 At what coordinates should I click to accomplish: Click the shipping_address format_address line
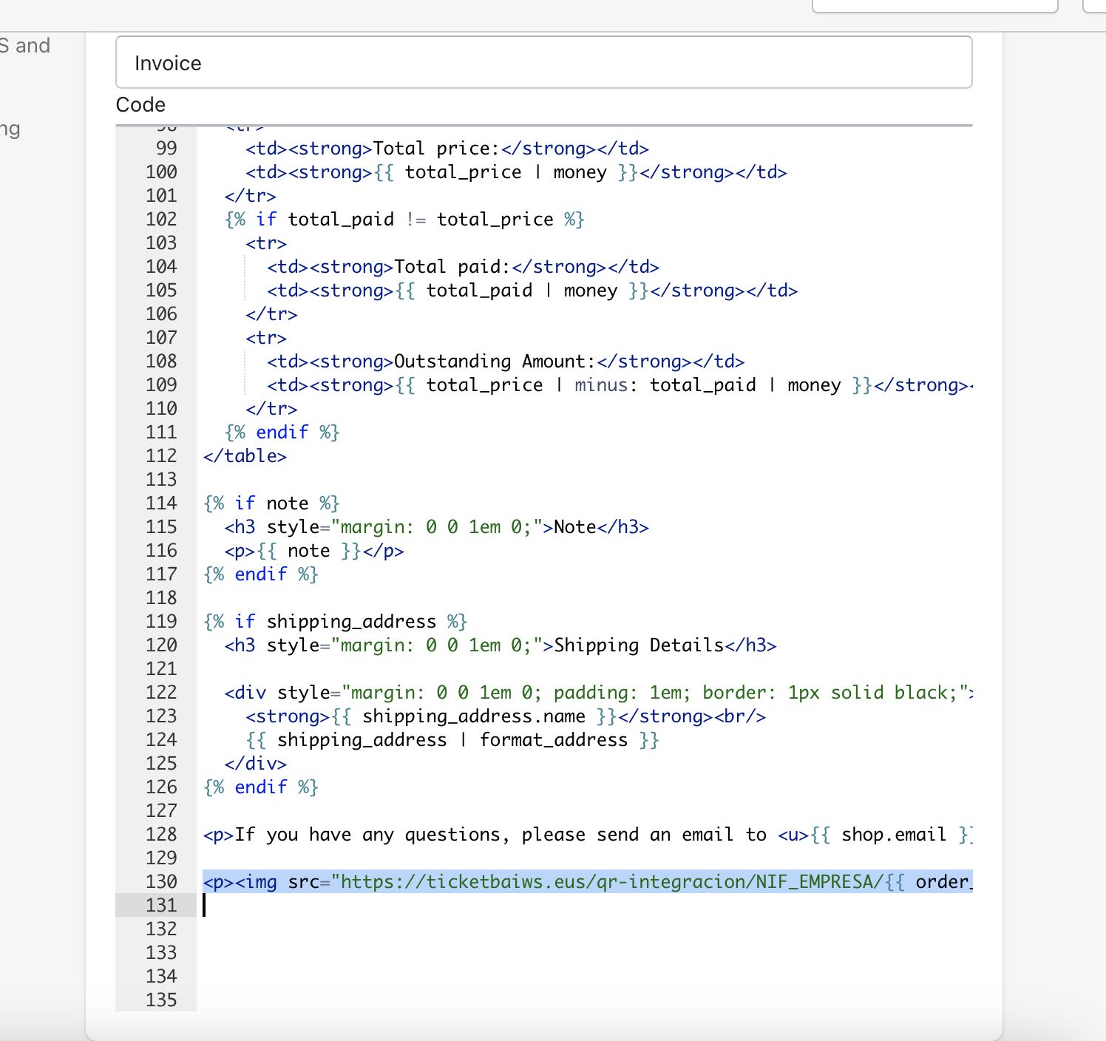[452, 740]
